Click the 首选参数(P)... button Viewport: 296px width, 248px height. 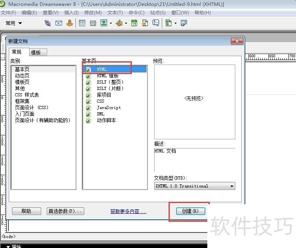[66, 211]
